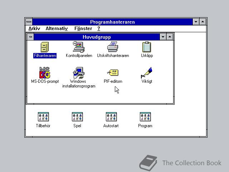
Task: Select the Kontrollpanelen icon
Action: click(79, 47)
